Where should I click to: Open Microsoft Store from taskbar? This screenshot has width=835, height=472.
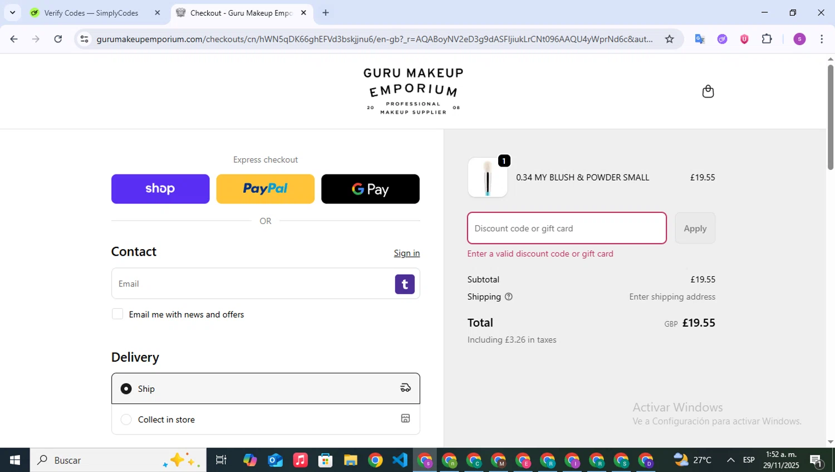pyautogui.click(x=326, y=460)
